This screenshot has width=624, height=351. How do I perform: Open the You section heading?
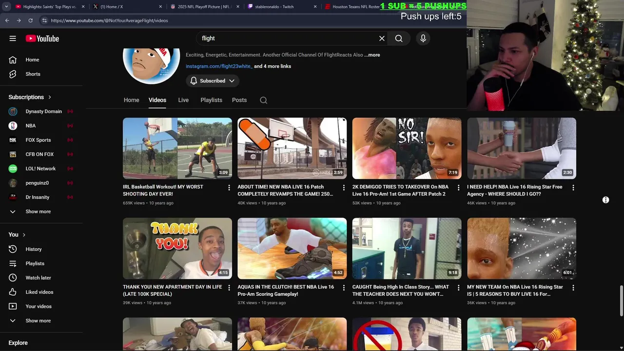coord(17,234)
